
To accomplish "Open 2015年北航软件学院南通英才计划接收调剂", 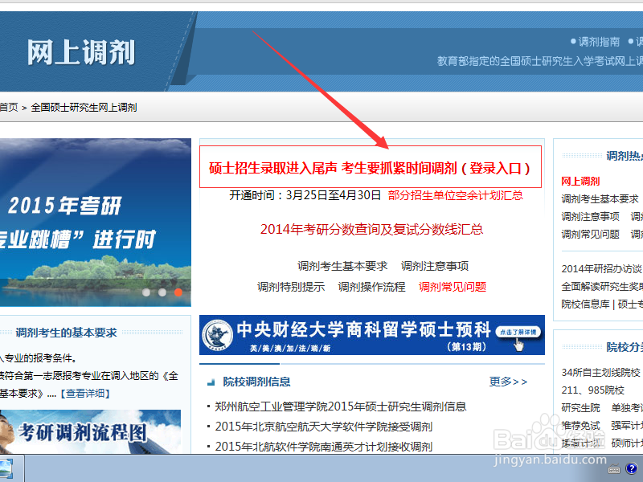I will tap(324, 447).
